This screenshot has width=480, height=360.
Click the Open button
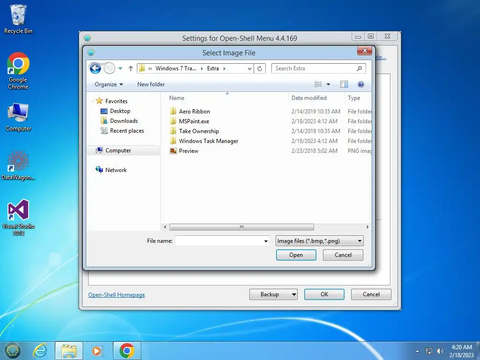click(x=296, y=255)
